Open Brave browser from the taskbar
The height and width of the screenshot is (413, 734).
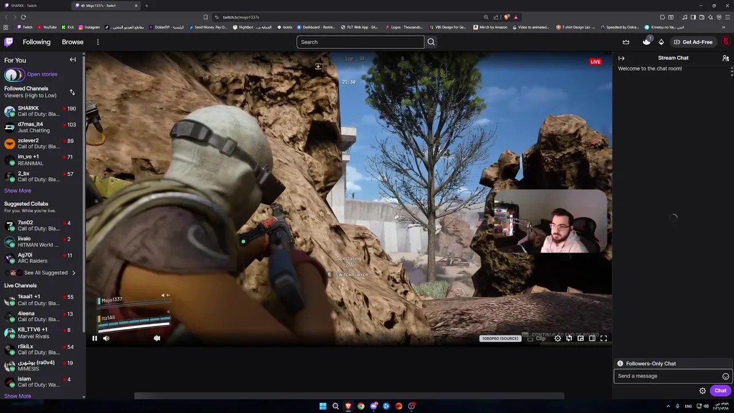click(x=348, y=406)
